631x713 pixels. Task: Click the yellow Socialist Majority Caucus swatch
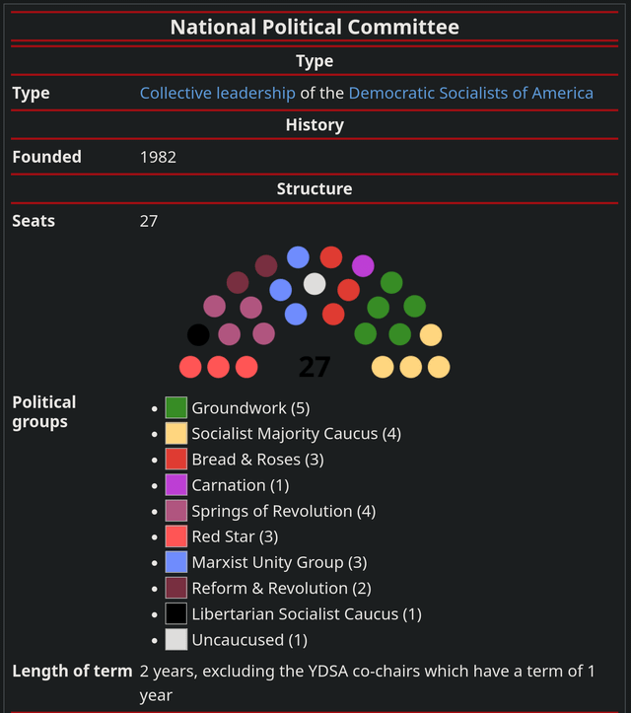point(175,433)
